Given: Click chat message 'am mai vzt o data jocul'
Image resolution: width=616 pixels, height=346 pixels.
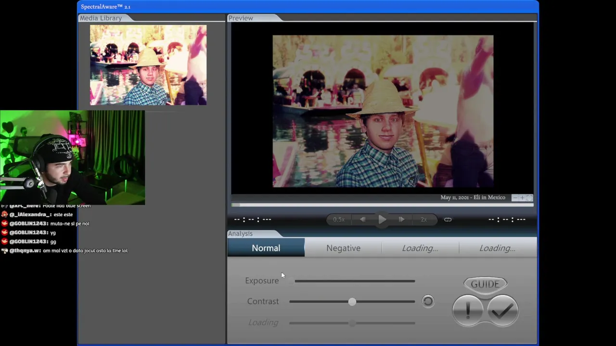Looking at the screenshot, I should pyautogui.click(x=85, y=250).
